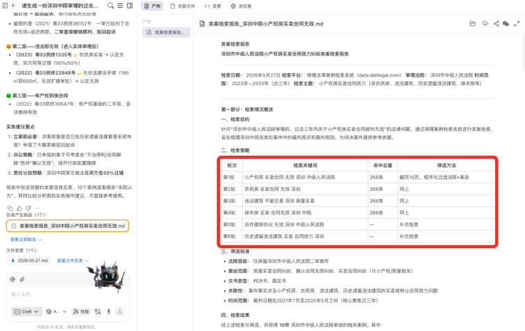Click heading 第一部分：检索情况概述
525x331 pixels.
pyautogui.click(x=247, y=109)
